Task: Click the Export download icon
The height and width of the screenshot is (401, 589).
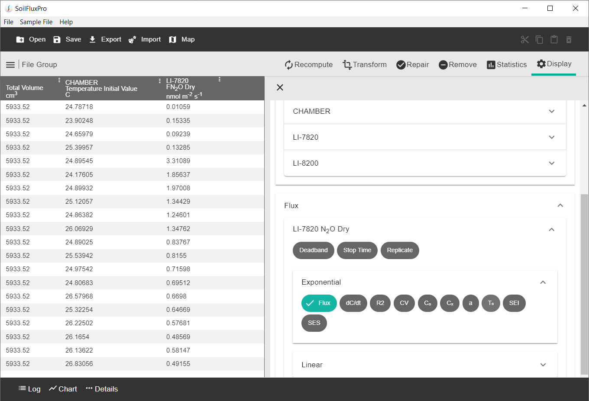Action: click(92, 39)
